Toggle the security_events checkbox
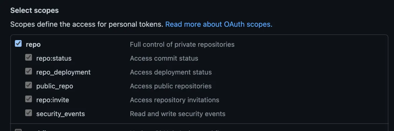394x131 pixels. (x=29, y=113)
